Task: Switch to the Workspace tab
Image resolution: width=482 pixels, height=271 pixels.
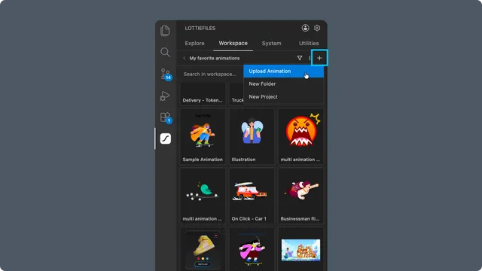Action: (x=233, y=44)
